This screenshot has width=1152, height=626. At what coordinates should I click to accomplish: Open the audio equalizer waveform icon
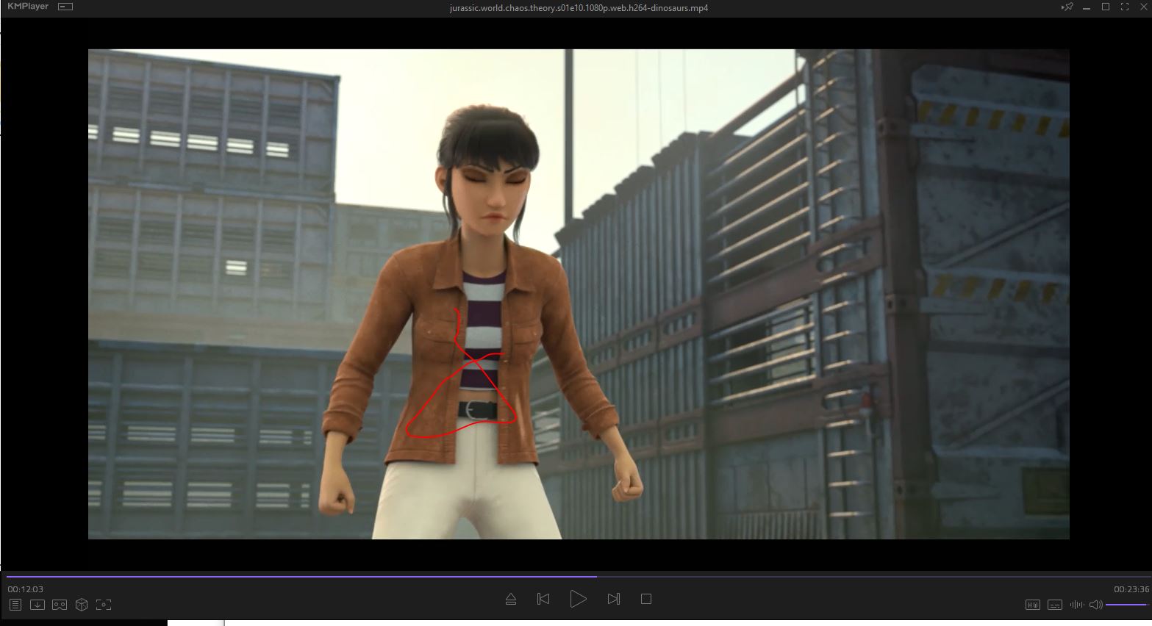point(1077,605)
